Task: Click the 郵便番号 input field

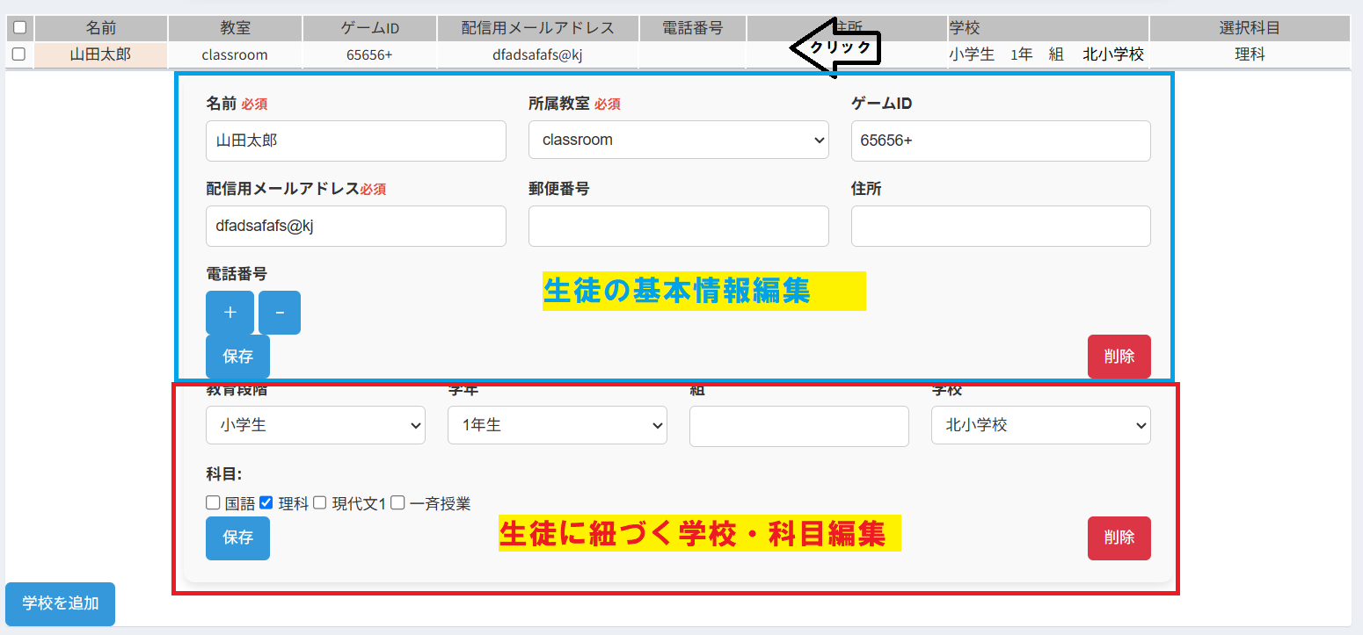Action: click(679, 226)
